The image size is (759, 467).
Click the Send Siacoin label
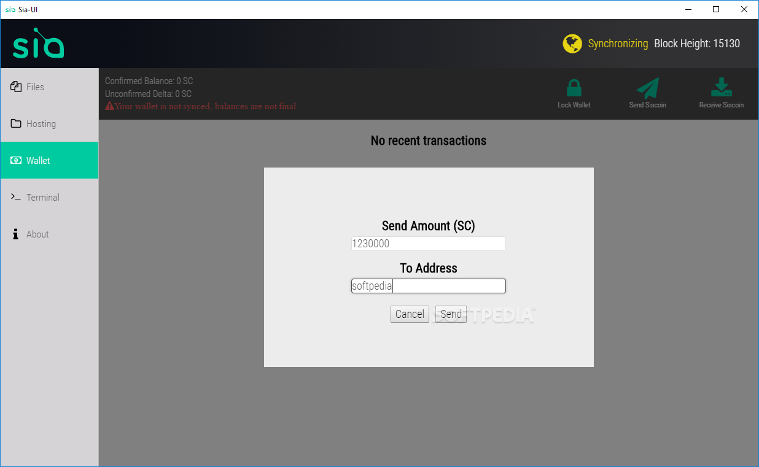[x=648, y=105]
